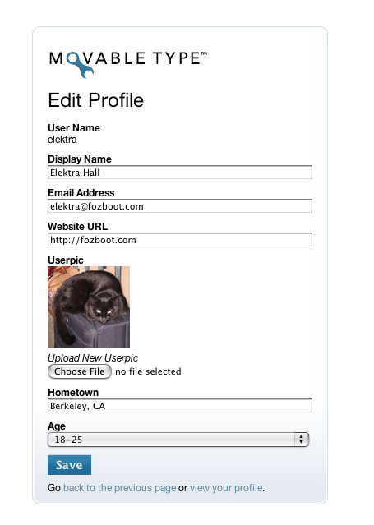
Task: Click the Display Name field
Action: (180, 172)
